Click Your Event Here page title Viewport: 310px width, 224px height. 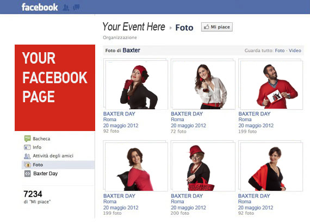tap(134, 27)
